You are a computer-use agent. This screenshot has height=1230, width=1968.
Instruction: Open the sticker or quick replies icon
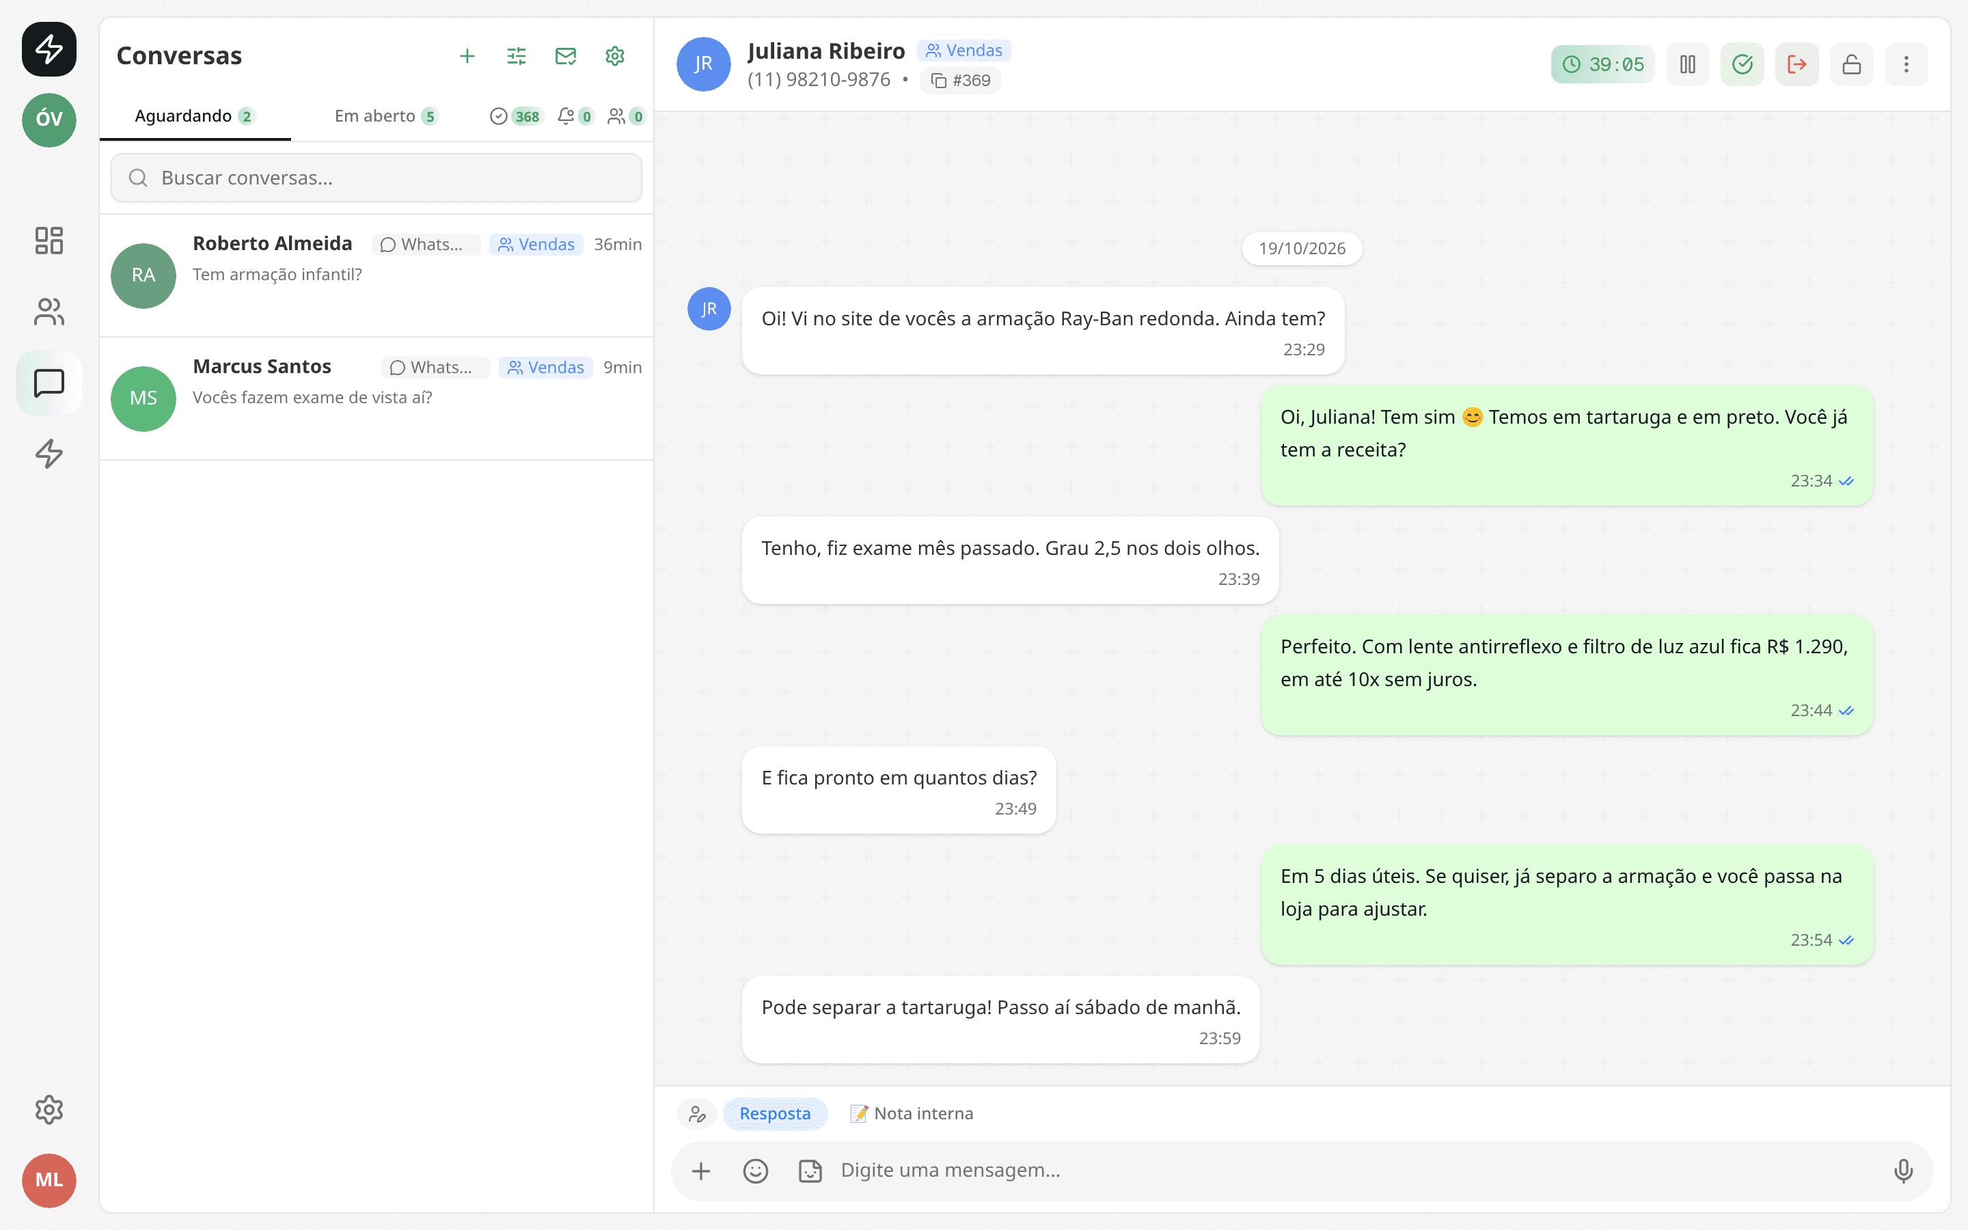pos(810,1171)
